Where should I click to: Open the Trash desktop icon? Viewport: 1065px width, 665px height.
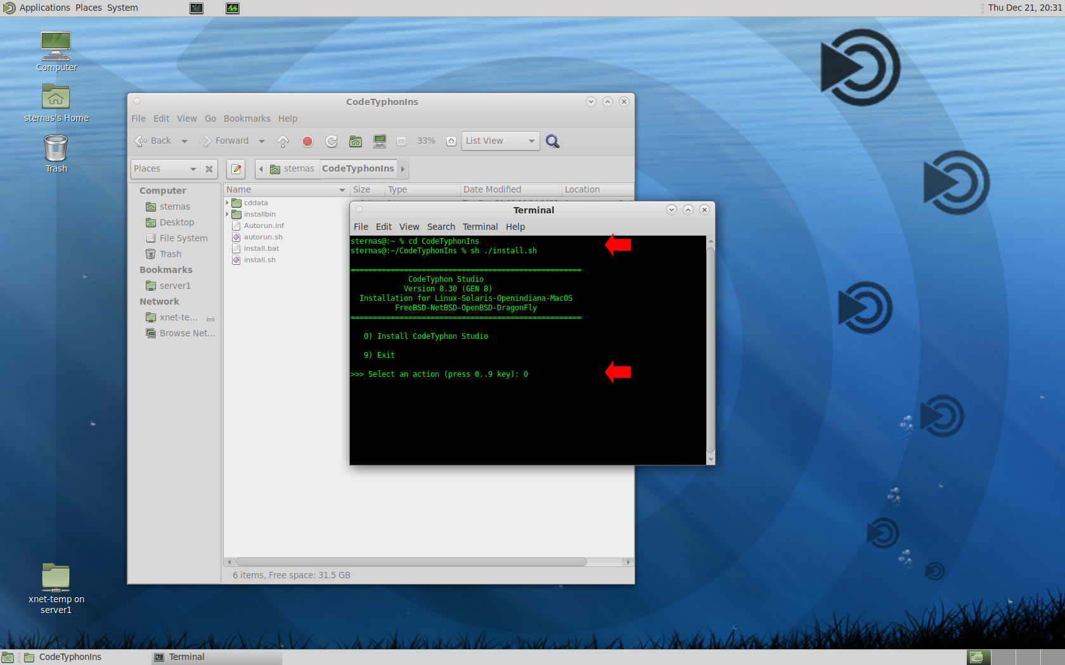(56, 153)
